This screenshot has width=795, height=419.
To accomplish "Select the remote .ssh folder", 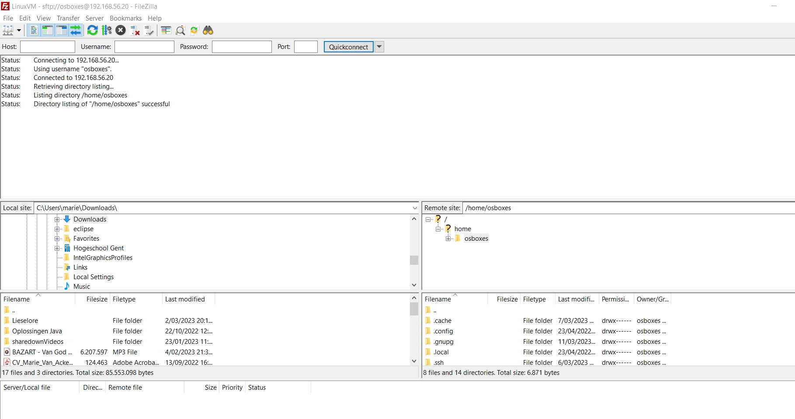I will (438, 363).
